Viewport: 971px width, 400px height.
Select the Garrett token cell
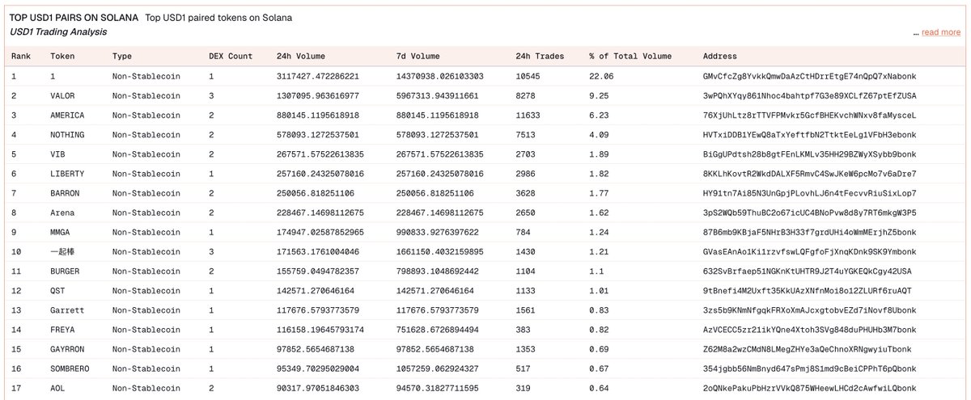(67, 309)
